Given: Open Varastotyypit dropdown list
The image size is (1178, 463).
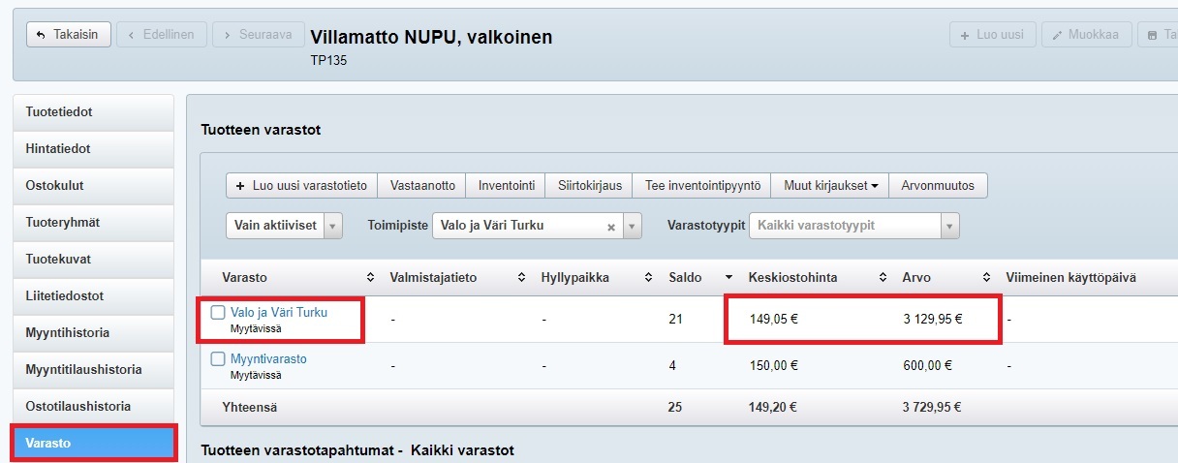Looking at the screenshot, I should (x=949, y=226).
